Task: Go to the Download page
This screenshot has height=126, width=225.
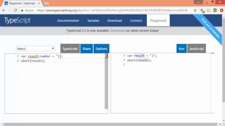Action: pos(115,21)
